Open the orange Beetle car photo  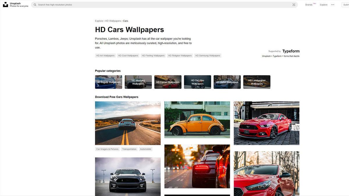coord(197,120)
